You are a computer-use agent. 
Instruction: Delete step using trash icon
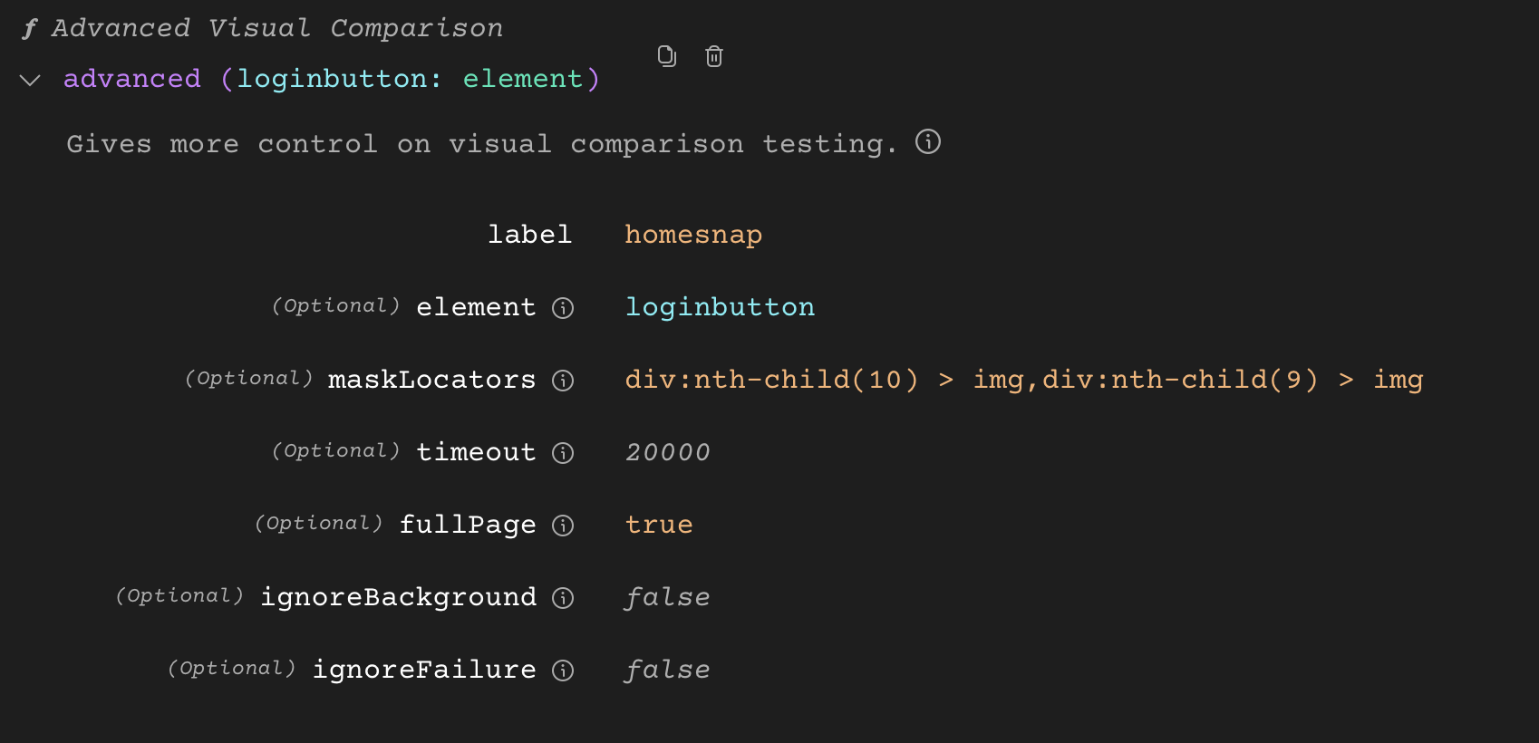click(x=714, y=56)
